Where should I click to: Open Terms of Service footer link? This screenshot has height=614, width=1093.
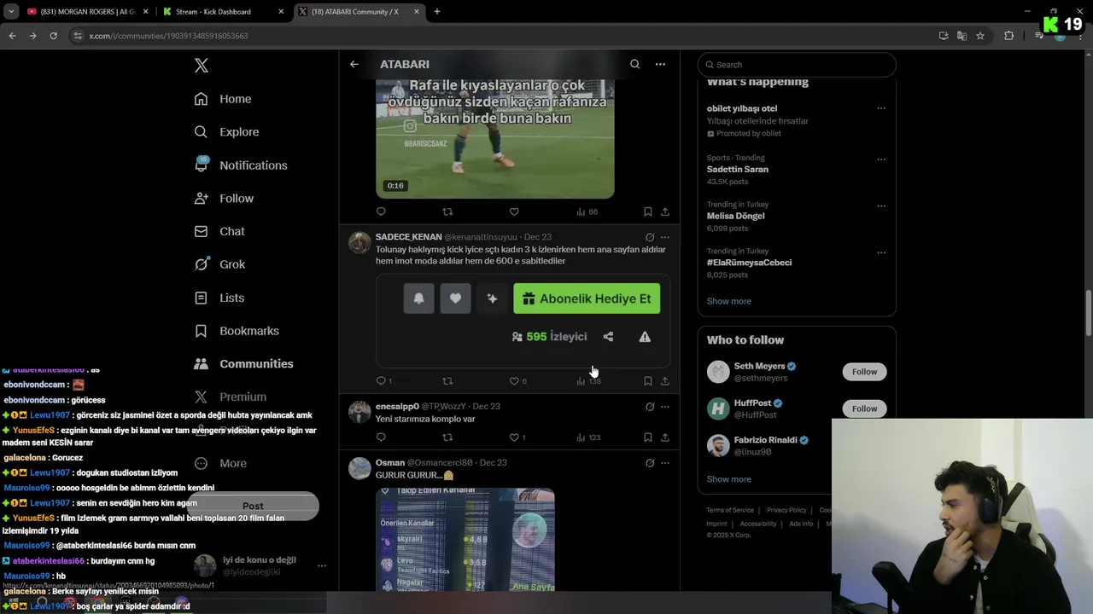[x=730, y=510]
